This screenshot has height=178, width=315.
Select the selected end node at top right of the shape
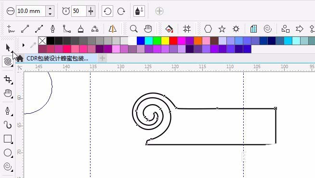pyautogui.click(x=276, y=108)
